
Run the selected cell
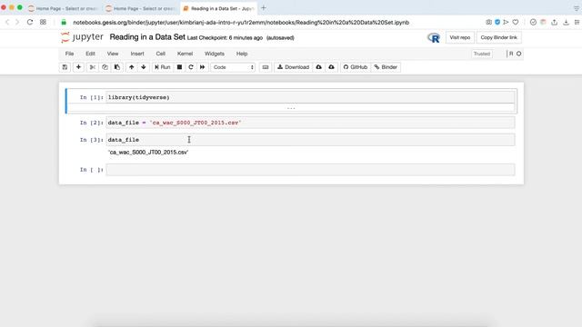point(162,67)
